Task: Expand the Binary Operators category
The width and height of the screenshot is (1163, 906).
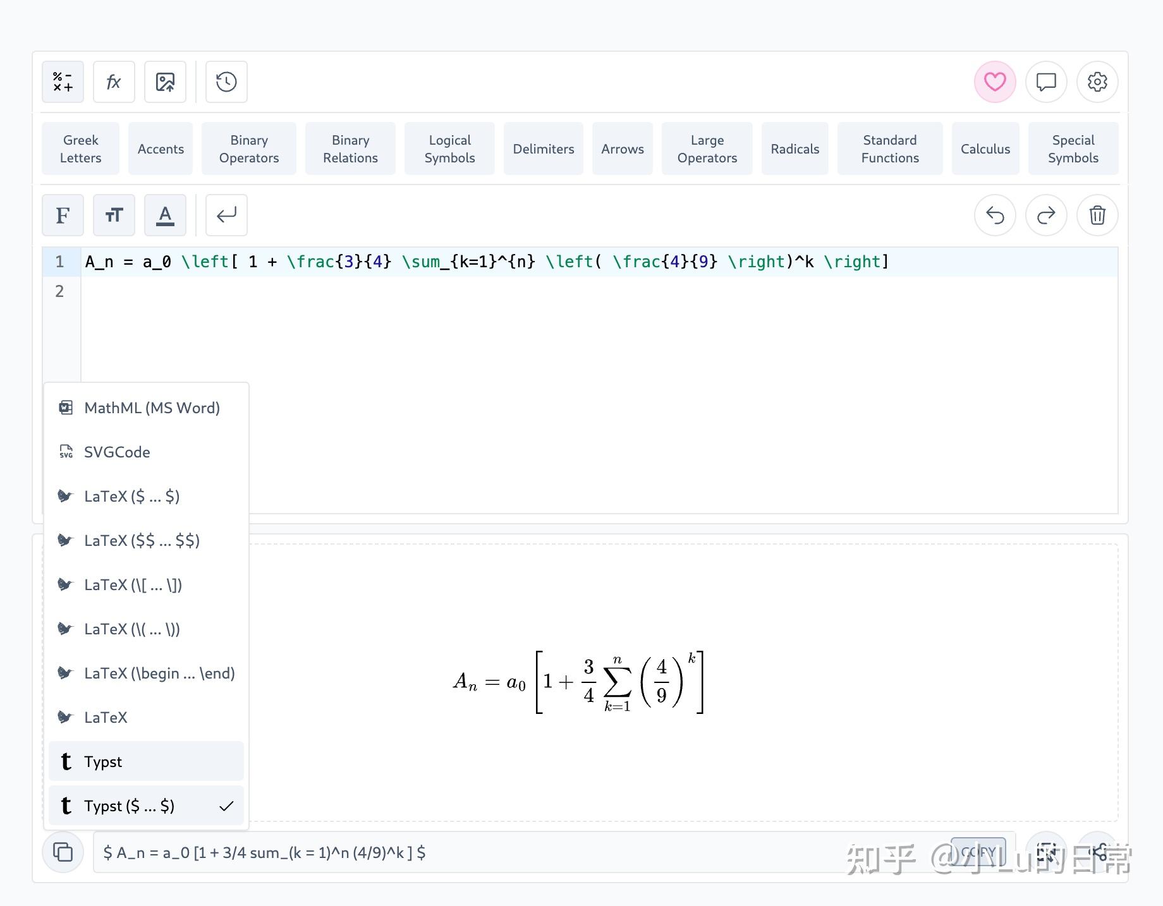Action: 249,149
